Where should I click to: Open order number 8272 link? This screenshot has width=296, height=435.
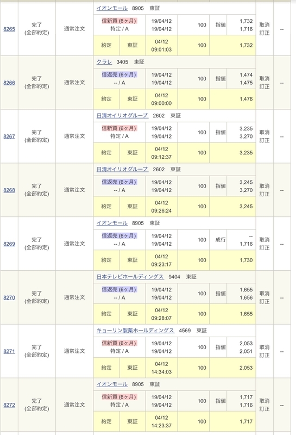(9, 405)
